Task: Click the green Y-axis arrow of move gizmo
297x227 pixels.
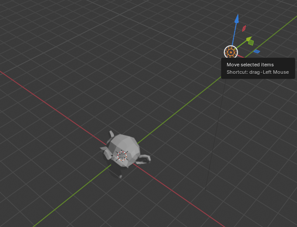Action: [249, 38]
